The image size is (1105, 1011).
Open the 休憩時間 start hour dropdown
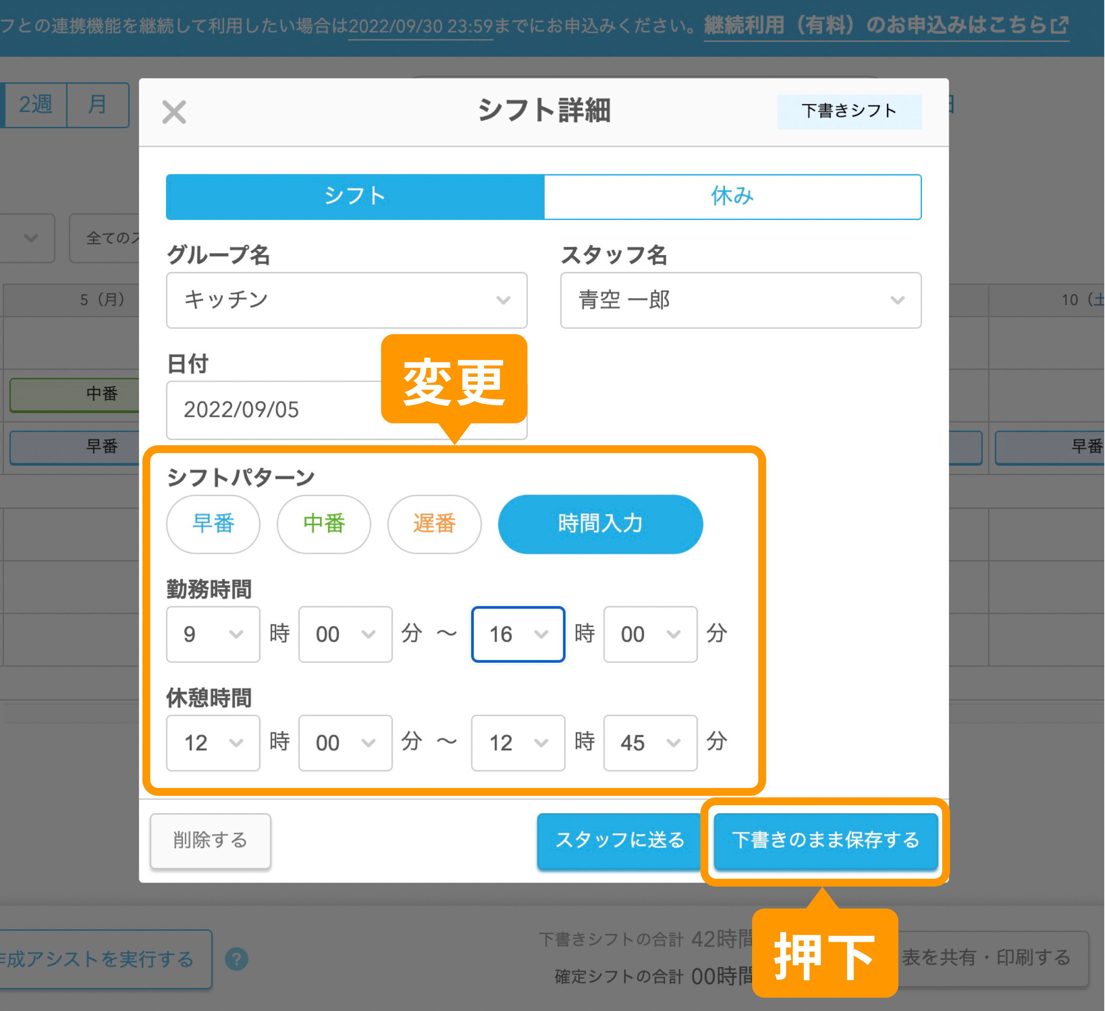[213, 743]
